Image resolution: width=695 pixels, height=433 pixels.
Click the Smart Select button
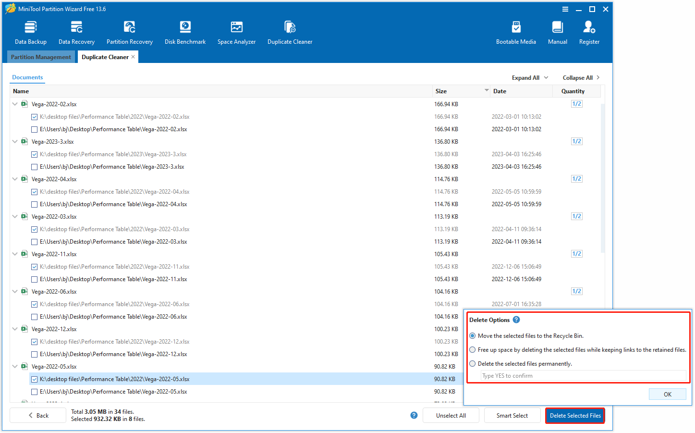(x=512, y=415)
